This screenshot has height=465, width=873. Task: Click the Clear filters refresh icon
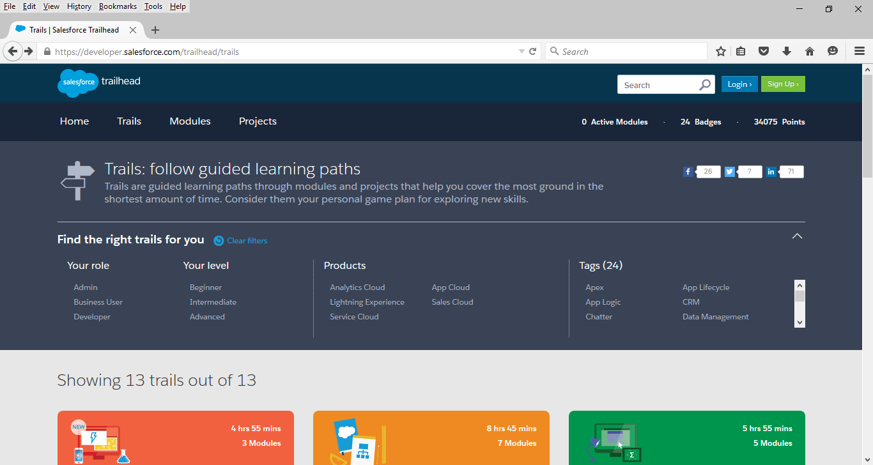click(x=219, y=241)
